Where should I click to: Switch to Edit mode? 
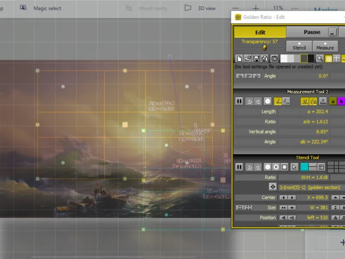pyautogui.click(x=260, y=32)
